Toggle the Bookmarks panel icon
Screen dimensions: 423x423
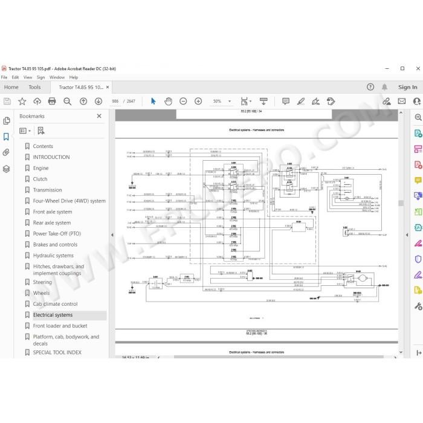click(6, 137)
